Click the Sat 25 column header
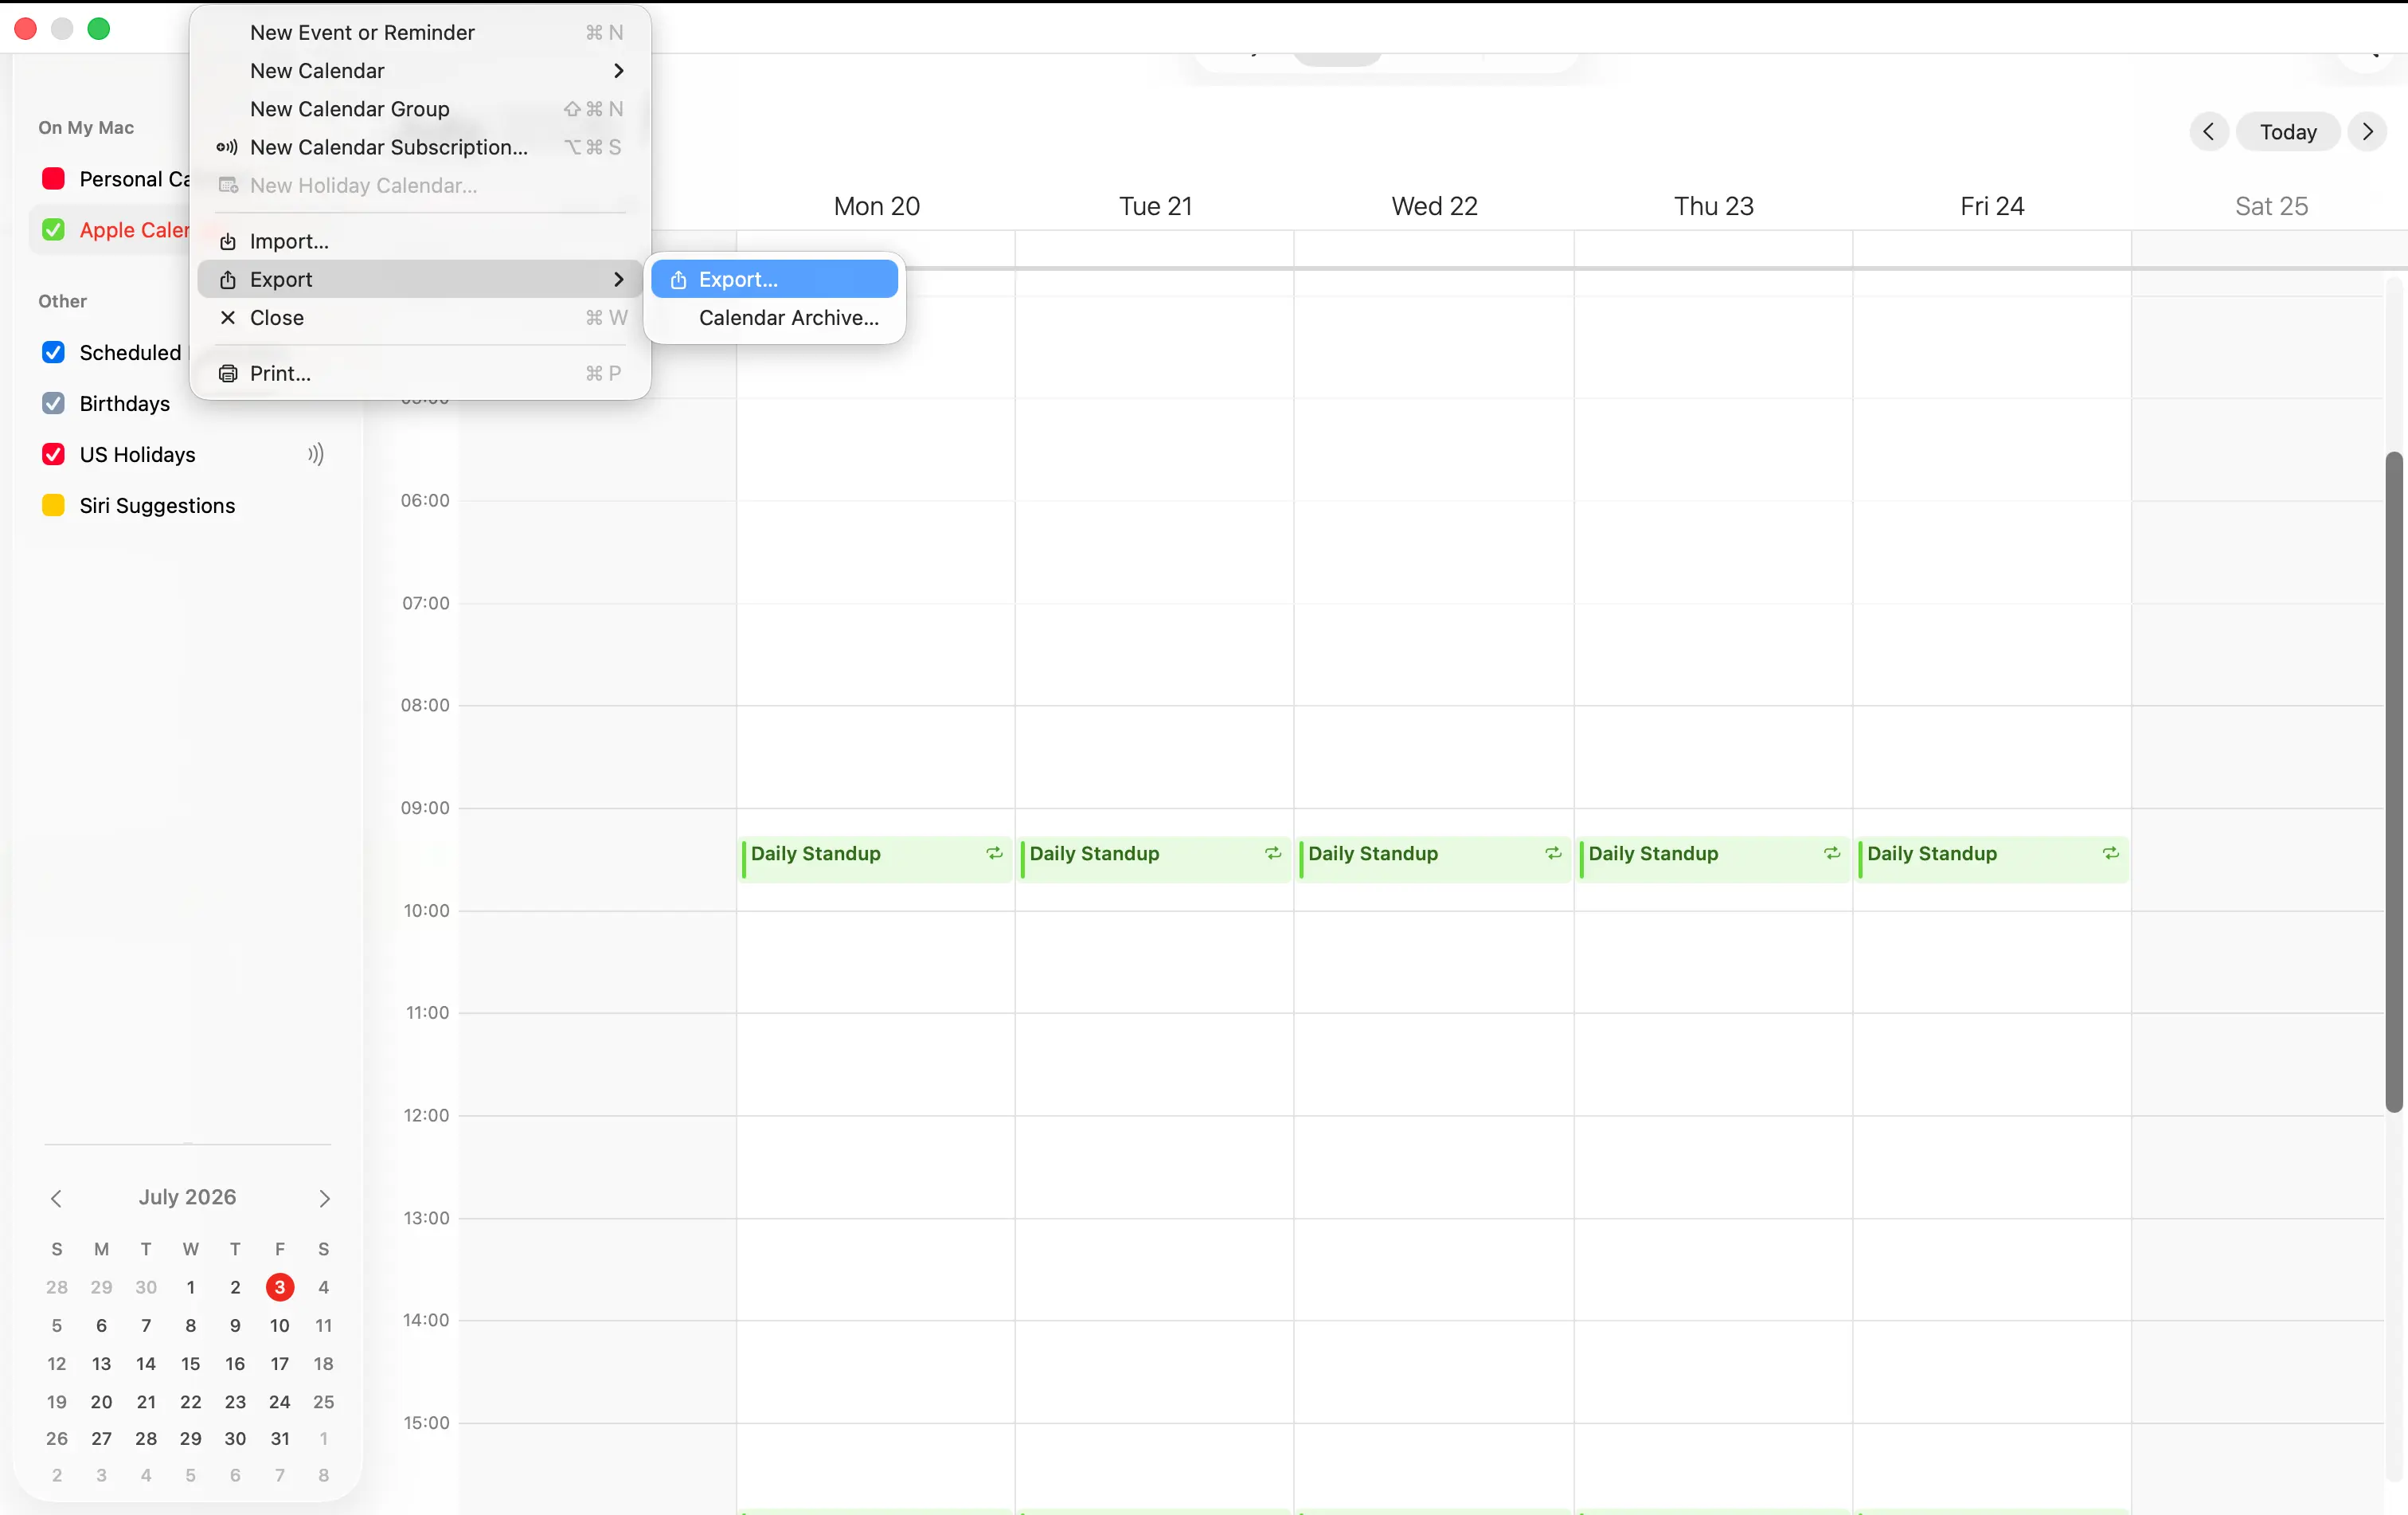The width and height of the screenshot is (2408, 1515). 2271,206
